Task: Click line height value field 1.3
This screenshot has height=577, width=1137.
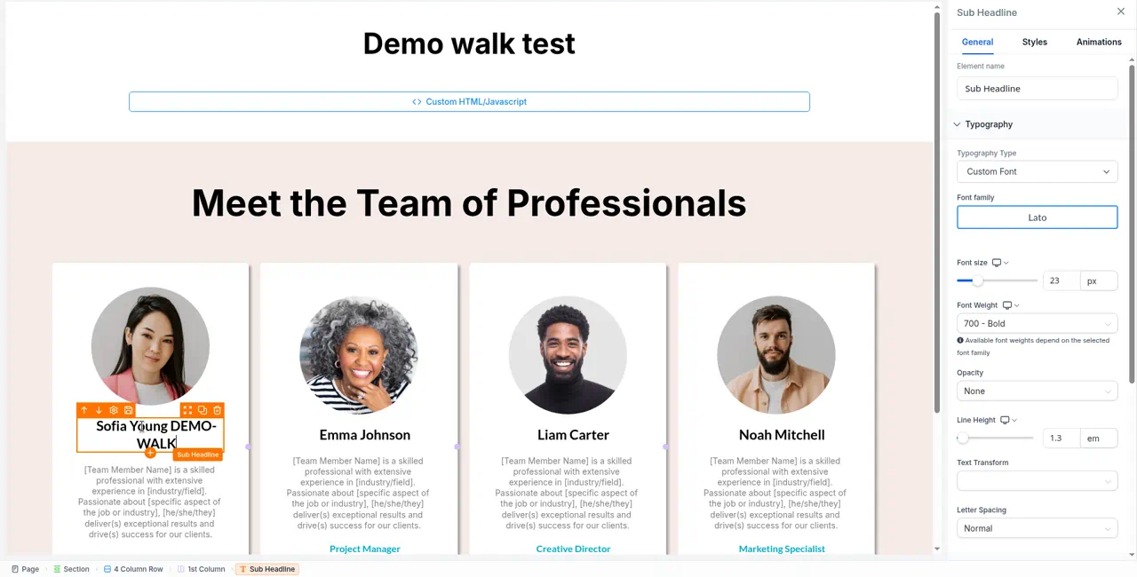Action: [x=1061, y=438]
